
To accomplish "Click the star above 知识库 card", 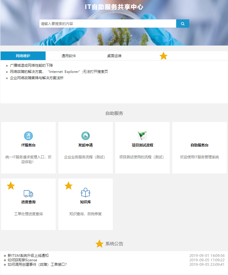I will pyautogui.click(x=68, y=186).
